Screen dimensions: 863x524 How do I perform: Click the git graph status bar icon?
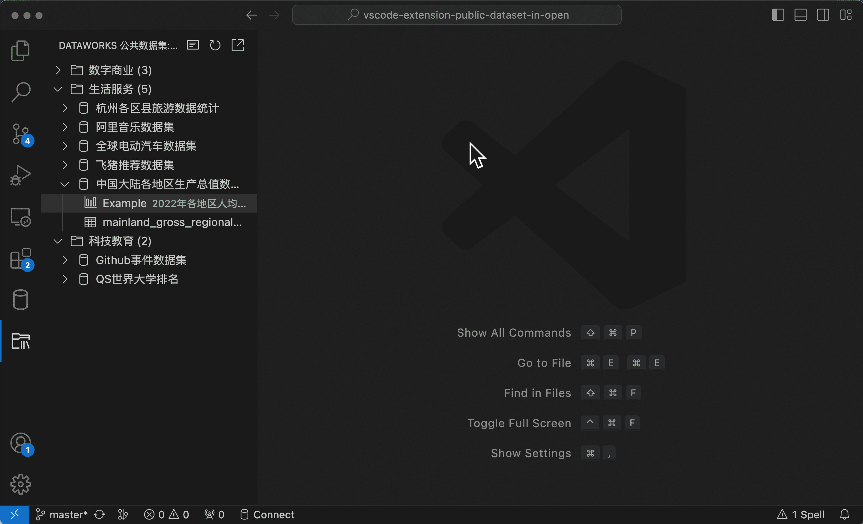coord(123,514)
